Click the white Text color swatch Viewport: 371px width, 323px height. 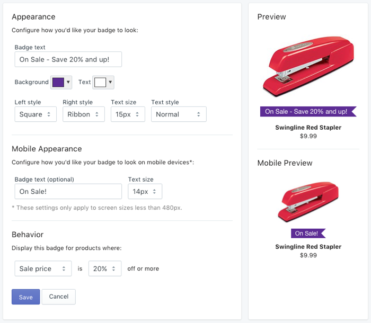point(100,83)
